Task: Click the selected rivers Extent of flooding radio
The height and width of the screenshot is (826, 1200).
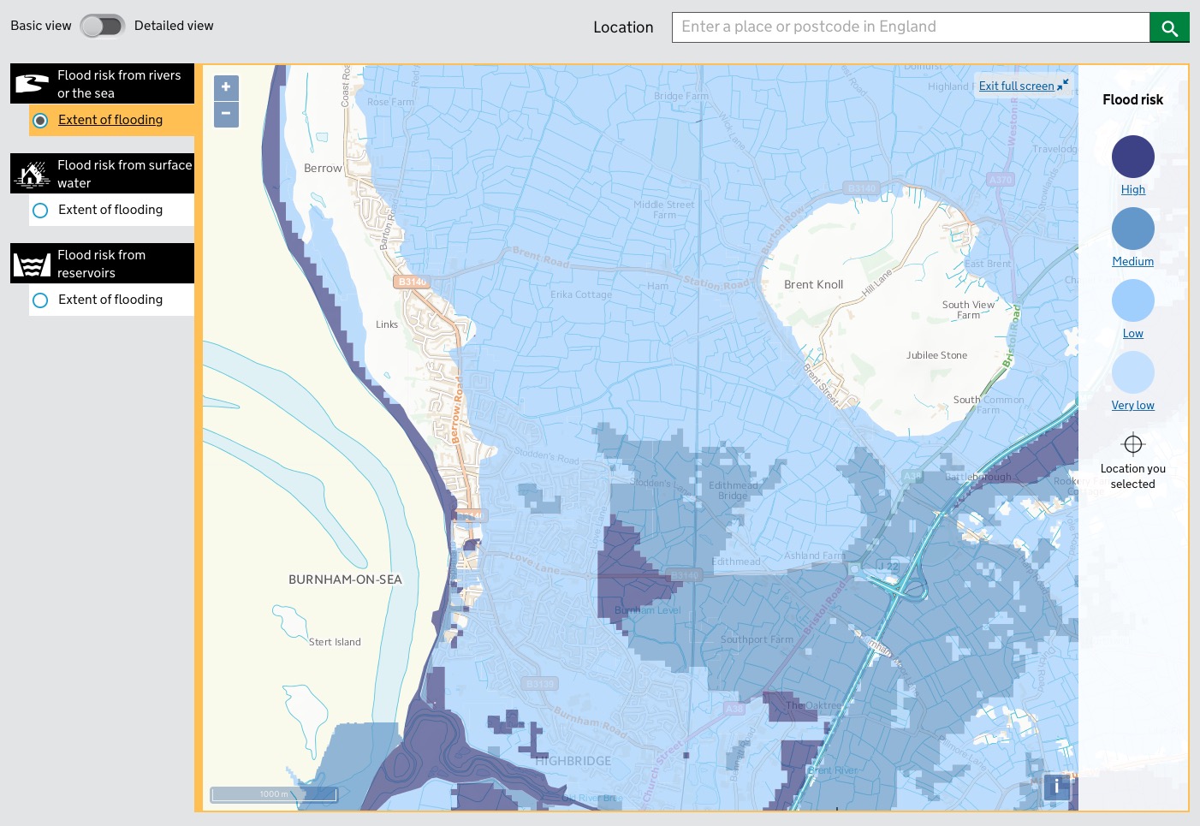Action: 40,120
